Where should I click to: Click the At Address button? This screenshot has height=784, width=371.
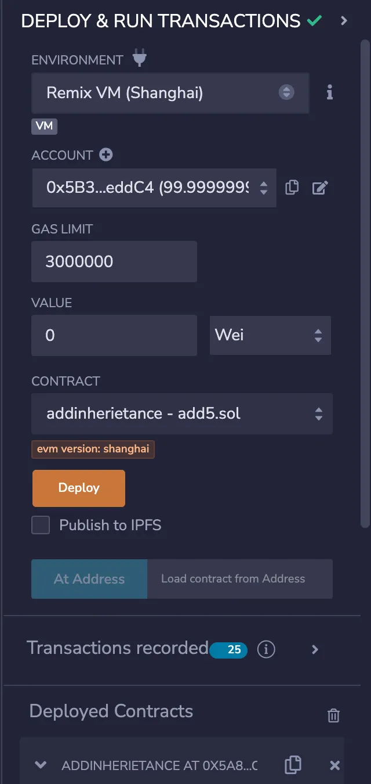click(x=89, y=579)
